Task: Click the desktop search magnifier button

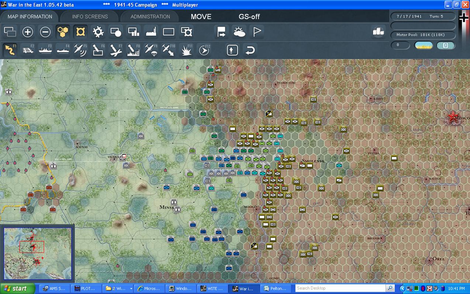Action: [x=390, y=288]
